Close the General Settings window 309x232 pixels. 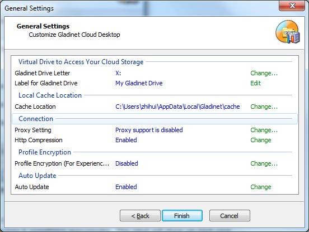292,6
